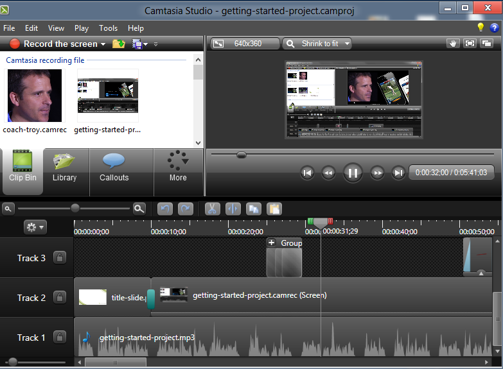The height and width of the screenshot is (369, 503).
Task: Redo the last edit
Action: [x=186, y=209]
